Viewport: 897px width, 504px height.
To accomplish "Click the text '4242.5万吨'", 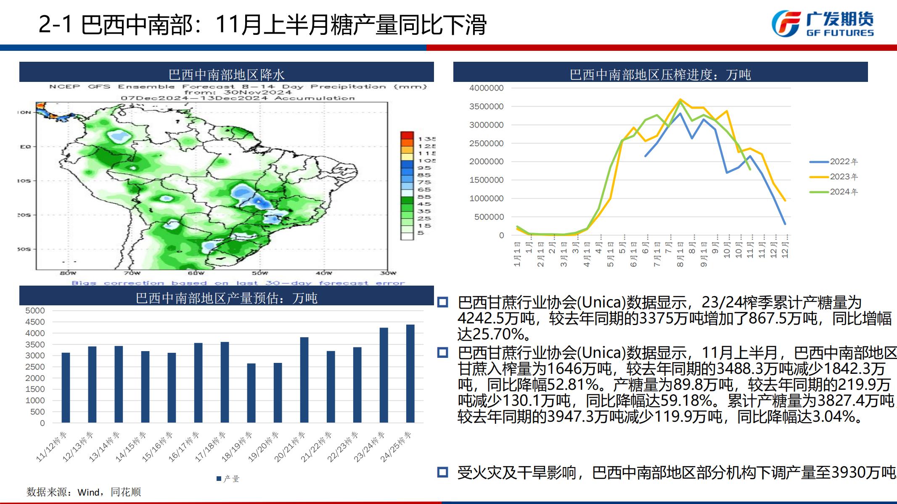I will [496, 319].
